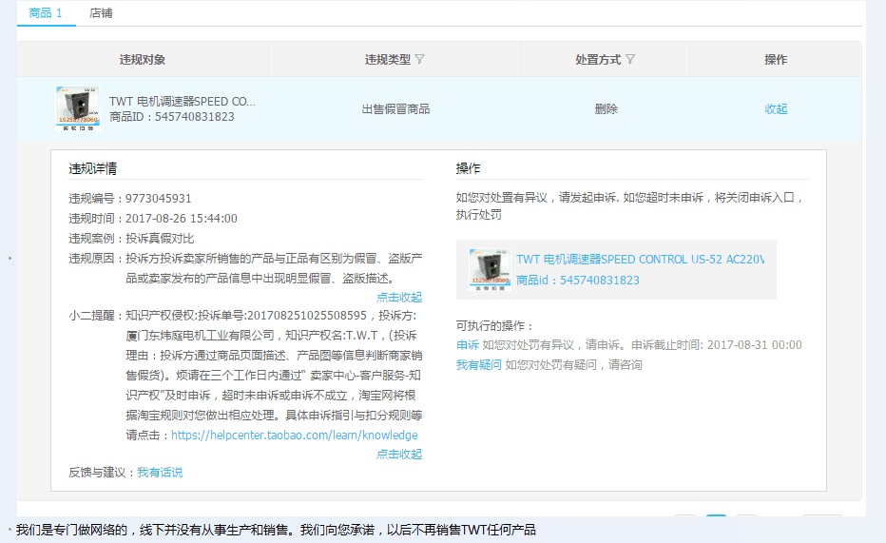
Task: Start an appeal via the 申诉 link
Action: tap(467, 345)
